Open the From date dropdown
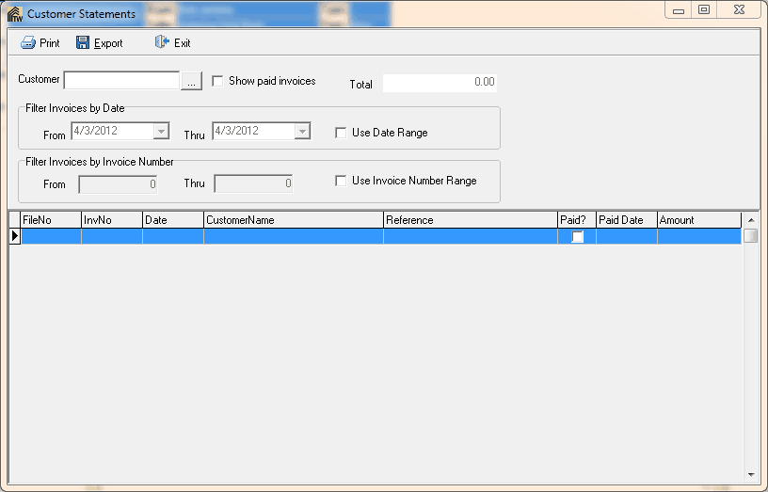Image resolution: width=768 pixels, height=492 pixels. pyautogui.click(x=161, y=132)
